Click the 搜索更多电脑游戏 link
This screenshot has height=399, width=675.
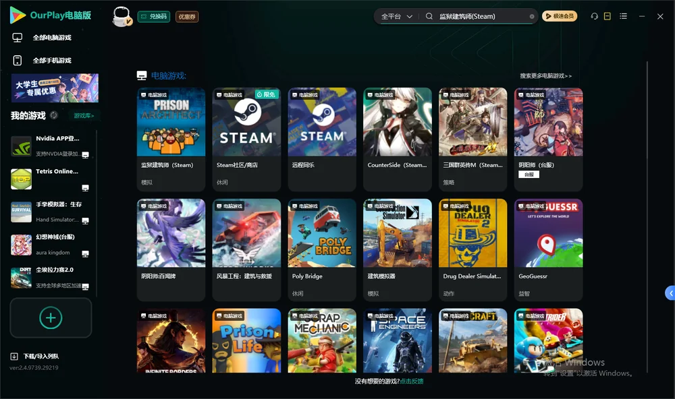545,75
